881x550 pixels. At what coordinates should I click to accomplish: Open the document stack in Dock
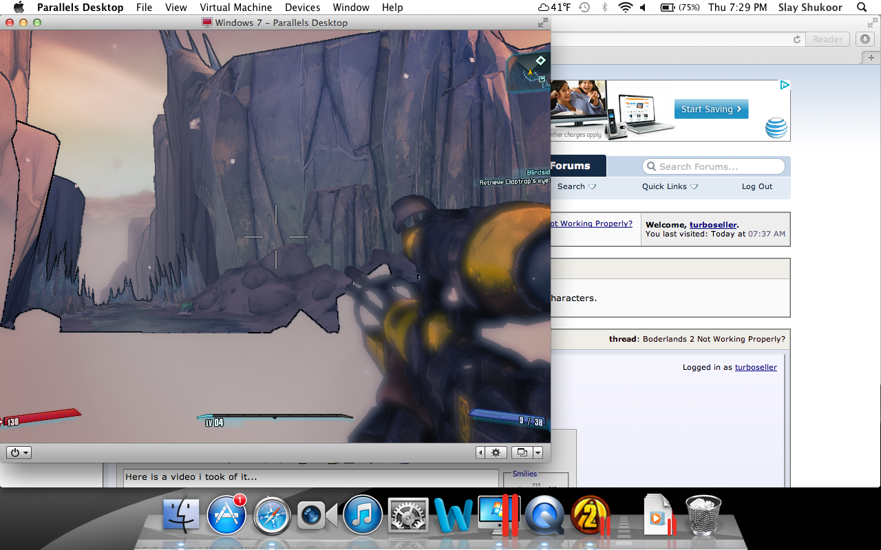click(x=659, y=516)
